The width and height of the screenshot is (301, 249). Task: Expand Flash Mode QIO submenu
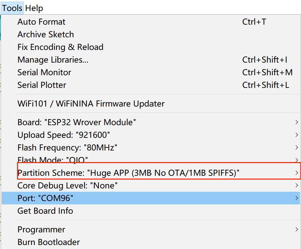[53, 160]
